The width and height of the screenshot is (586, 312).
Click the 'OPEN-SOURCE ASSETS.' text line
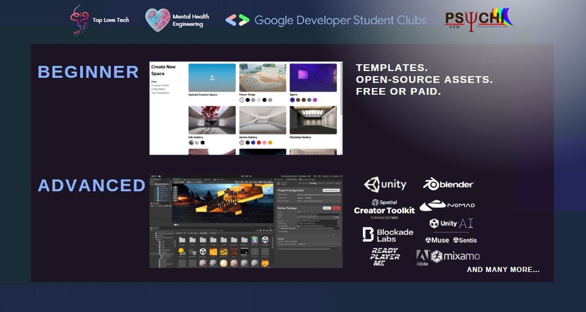point(424,79)
